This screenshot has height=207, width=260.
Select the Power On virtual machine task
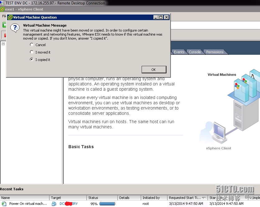[28, 204]
